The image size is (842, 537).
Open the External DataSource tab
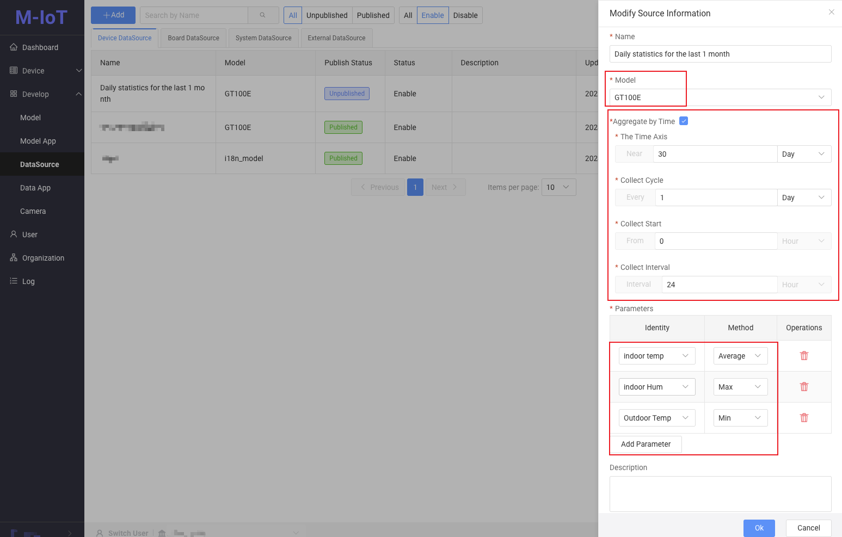(336, 38)
